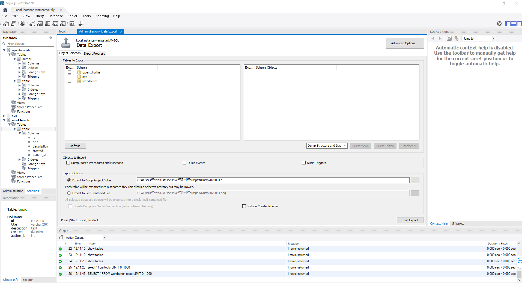Click the Action Output copy icon
Screen dimensions: 522x283
tap(61, 238)
